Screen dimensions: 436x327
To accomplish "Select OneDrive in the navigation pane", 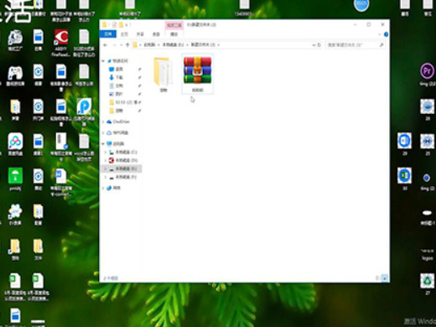I will [x=118, y=122].
